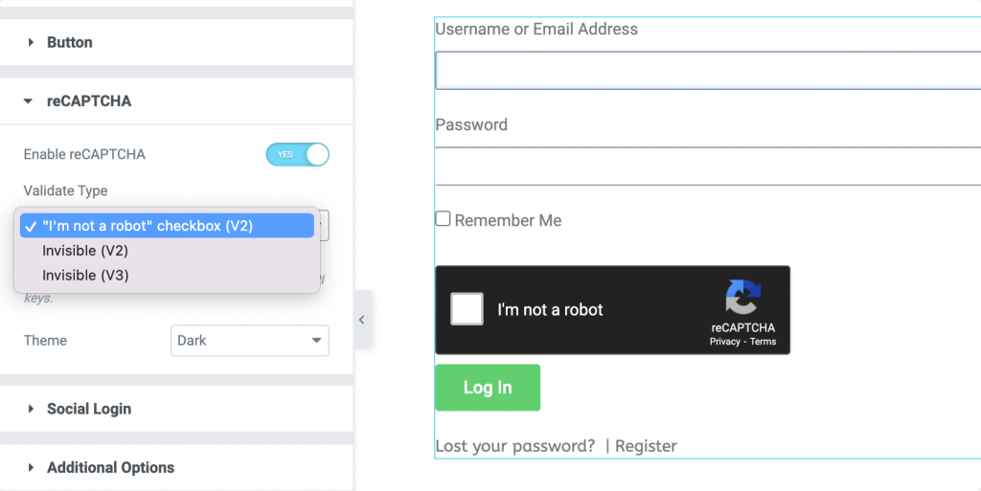
Task: Collapse the reCAPTCHA section
Action: (x=32, y=100)
